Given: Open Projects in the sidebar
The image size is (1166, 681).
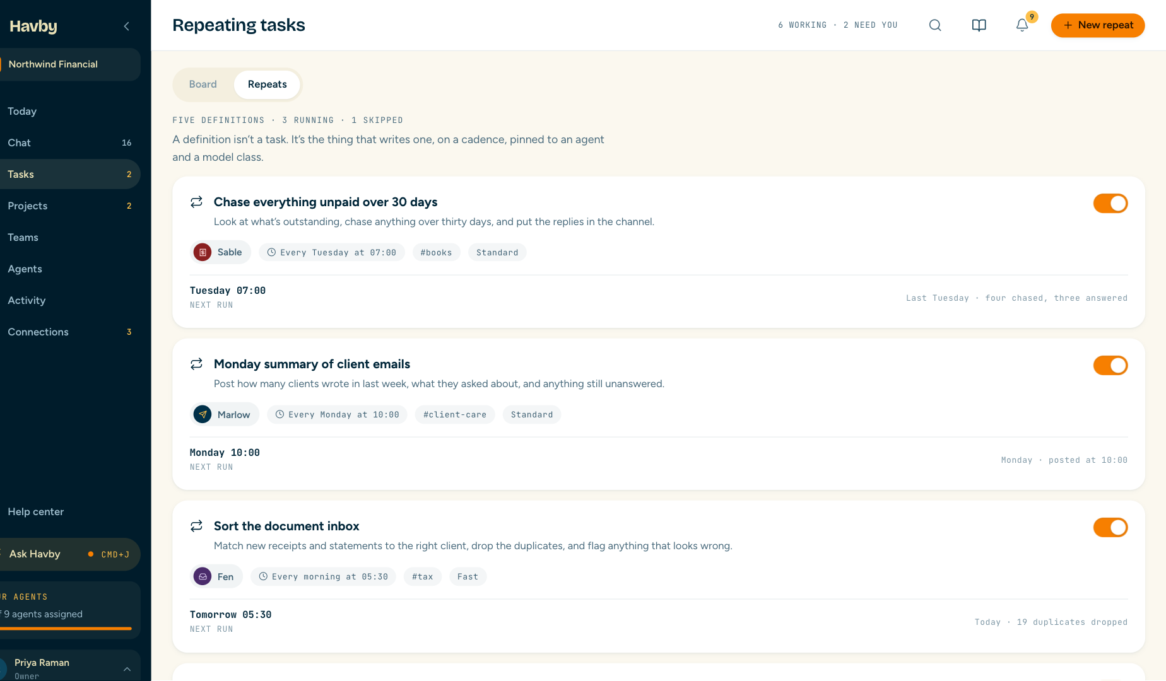Looking at the screenshot, I should tap(70, 206).
